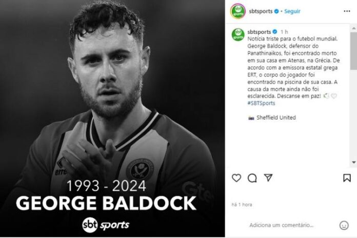Click the George Baldock tribute photo

(x=112, y=119)
